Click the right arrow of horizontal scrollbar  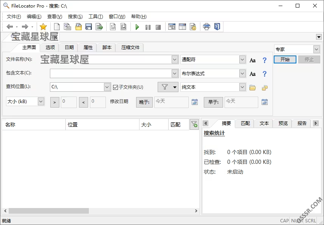pyautogui.click(x=196, y=211)
